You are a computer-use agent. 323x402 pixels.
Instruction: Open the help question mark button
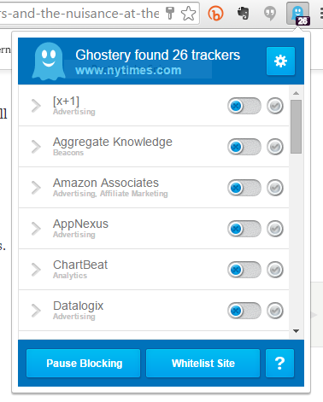coord(279,364)
